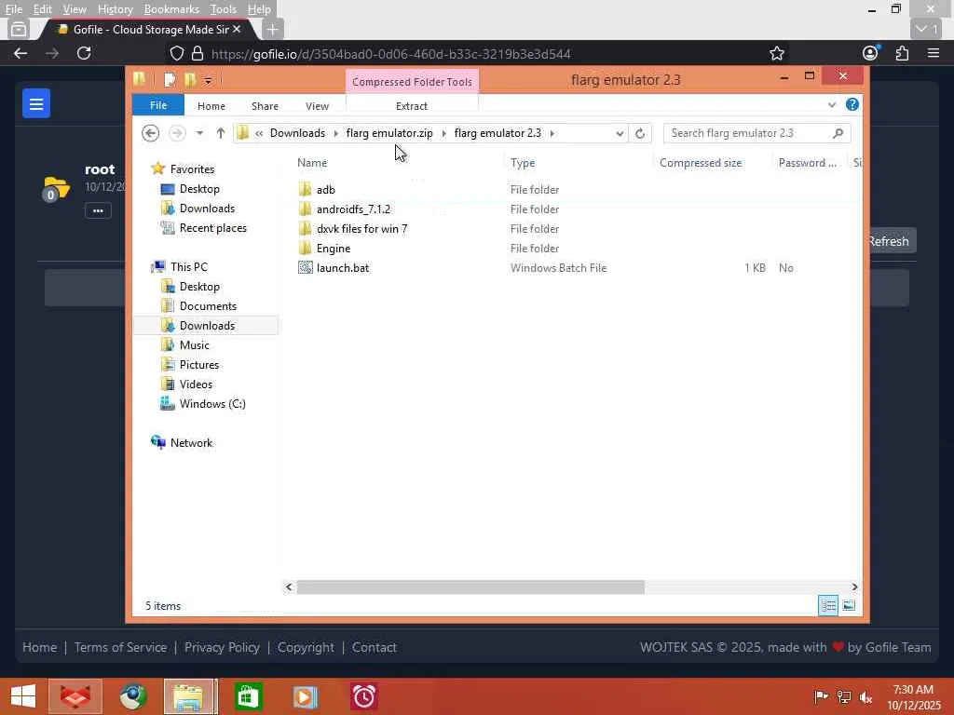
Task: Open Firefox account profile icon
Action: tap(871, 53)
